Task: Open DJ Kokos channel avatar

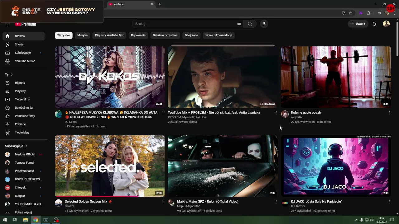Action: [x=59, y=114]
